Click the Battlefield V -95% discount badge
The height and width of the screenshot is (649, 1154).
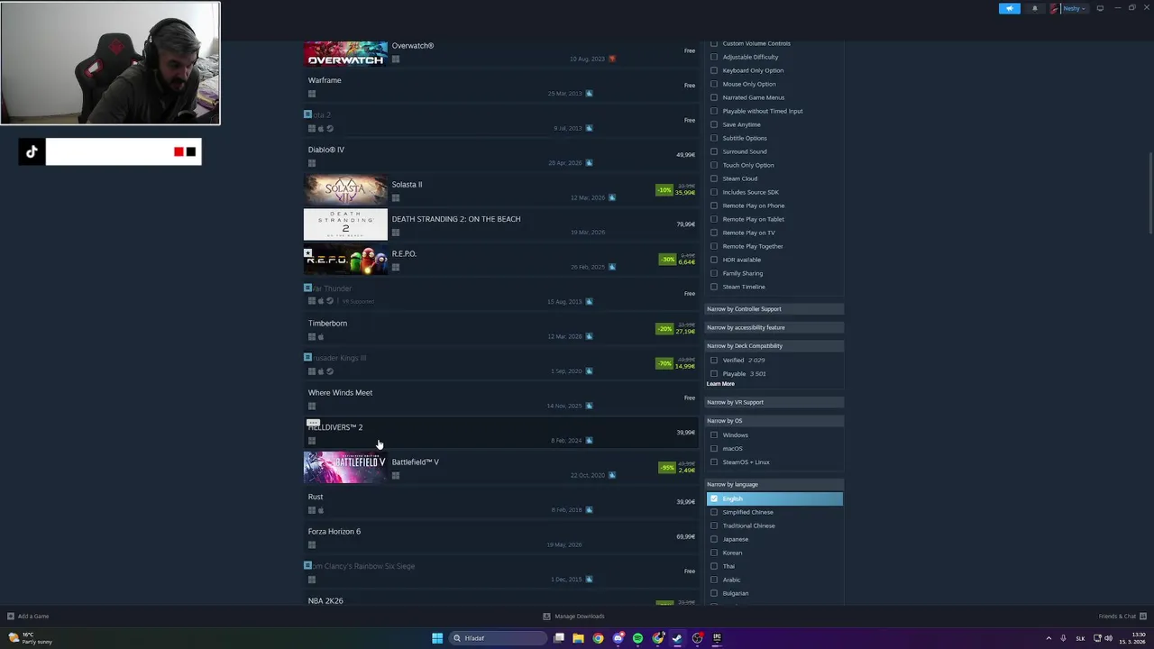[x=666, y=468]
